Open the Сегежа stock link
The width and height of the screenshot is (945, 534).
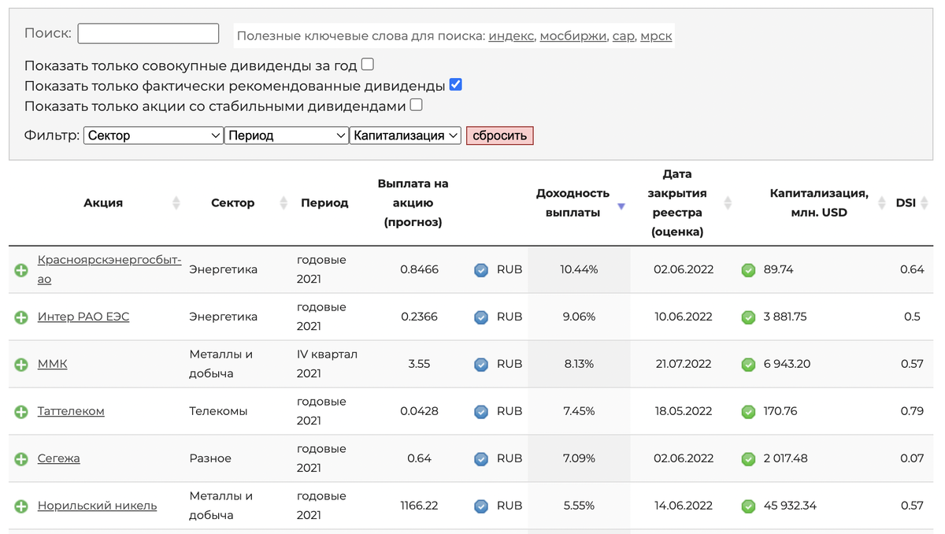point(59,458)
